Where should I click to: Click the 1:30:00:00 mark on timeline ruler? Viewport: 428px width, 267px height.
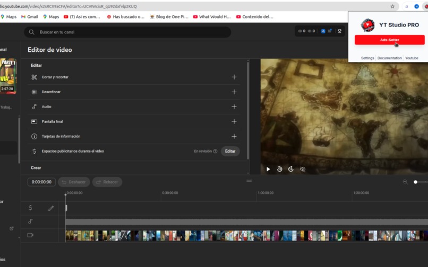361,193
